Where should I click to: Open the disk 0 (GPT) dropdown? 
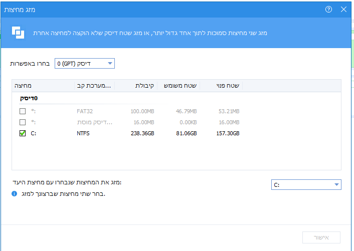[x=84, y=64]
